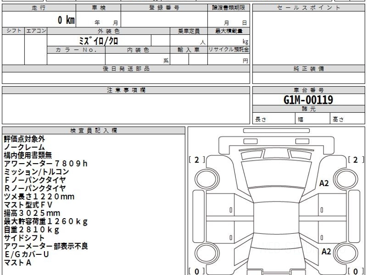Select the ミッション/トルコン line
Image resolution: width=367 pixels, height=275 pixels.
(36, 172)
